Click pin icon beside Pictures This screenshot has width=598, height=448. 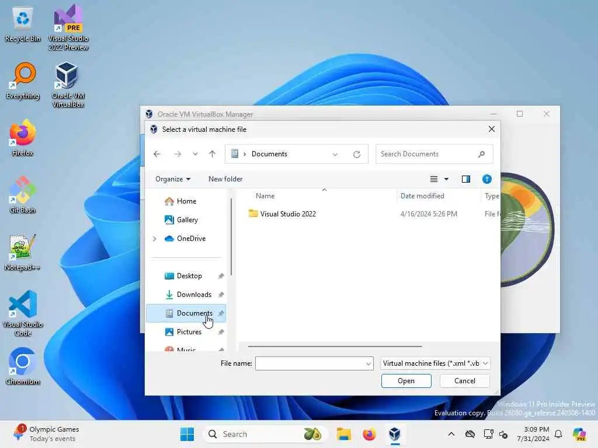[221, 332]
